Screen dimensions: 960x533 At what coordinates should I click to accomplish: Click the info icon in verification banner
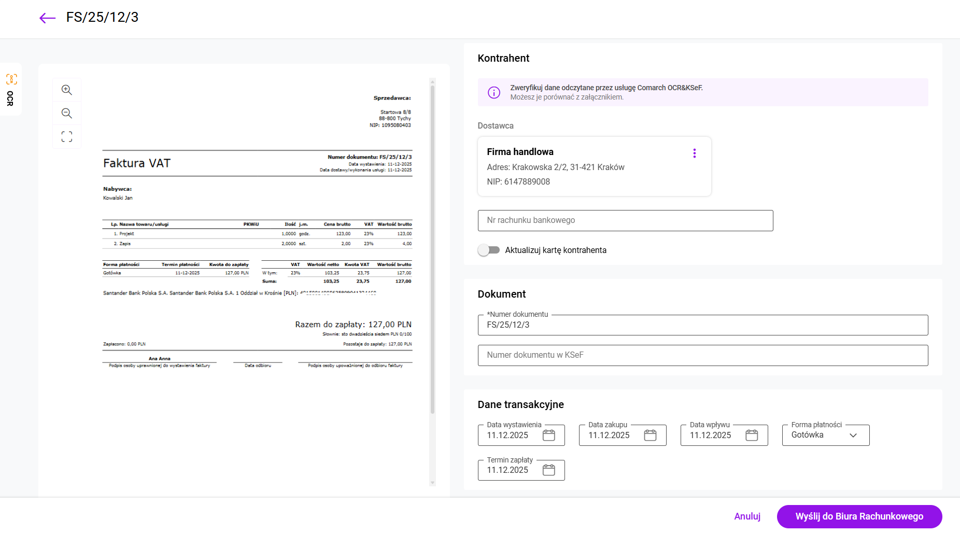[x=494, y=92]
